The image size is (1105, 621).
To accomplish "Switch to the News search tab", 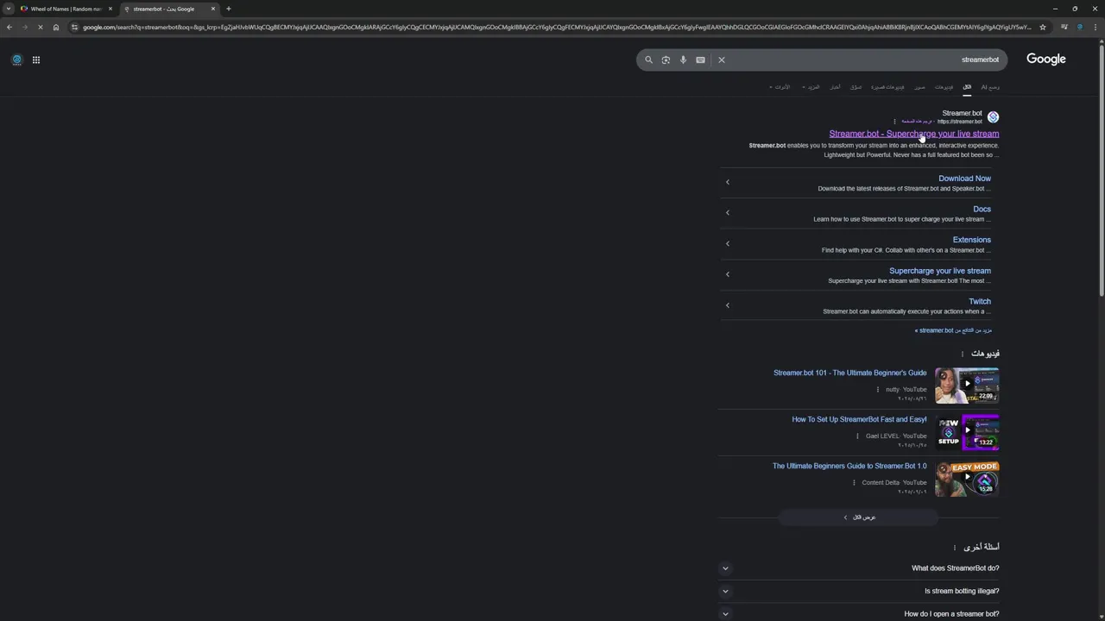I will tap(835, 87).
